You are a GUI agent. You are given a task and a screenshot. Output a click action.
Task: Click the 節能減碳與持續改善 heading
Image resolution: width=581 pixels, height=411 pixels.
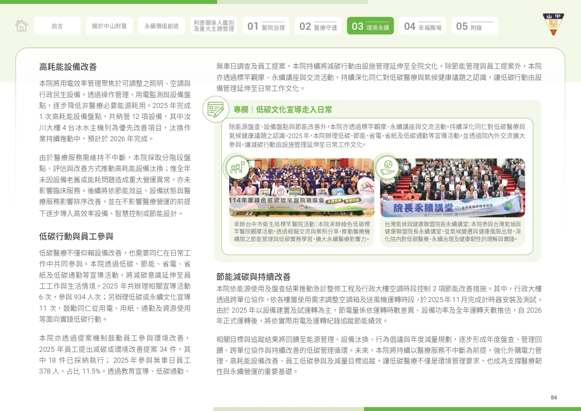[x=254, y=277]
